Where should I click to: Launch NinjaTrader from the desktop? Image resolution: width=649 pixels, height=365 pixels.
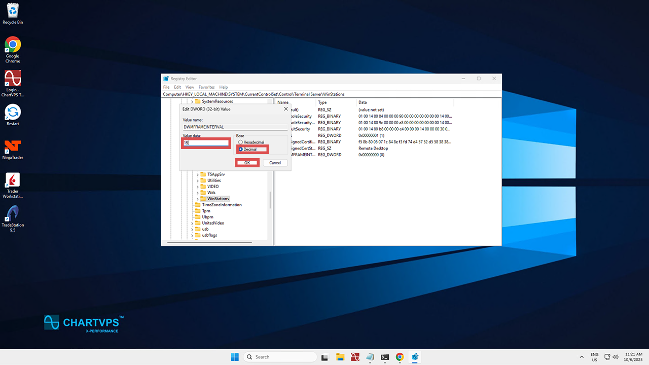[13, 147]
